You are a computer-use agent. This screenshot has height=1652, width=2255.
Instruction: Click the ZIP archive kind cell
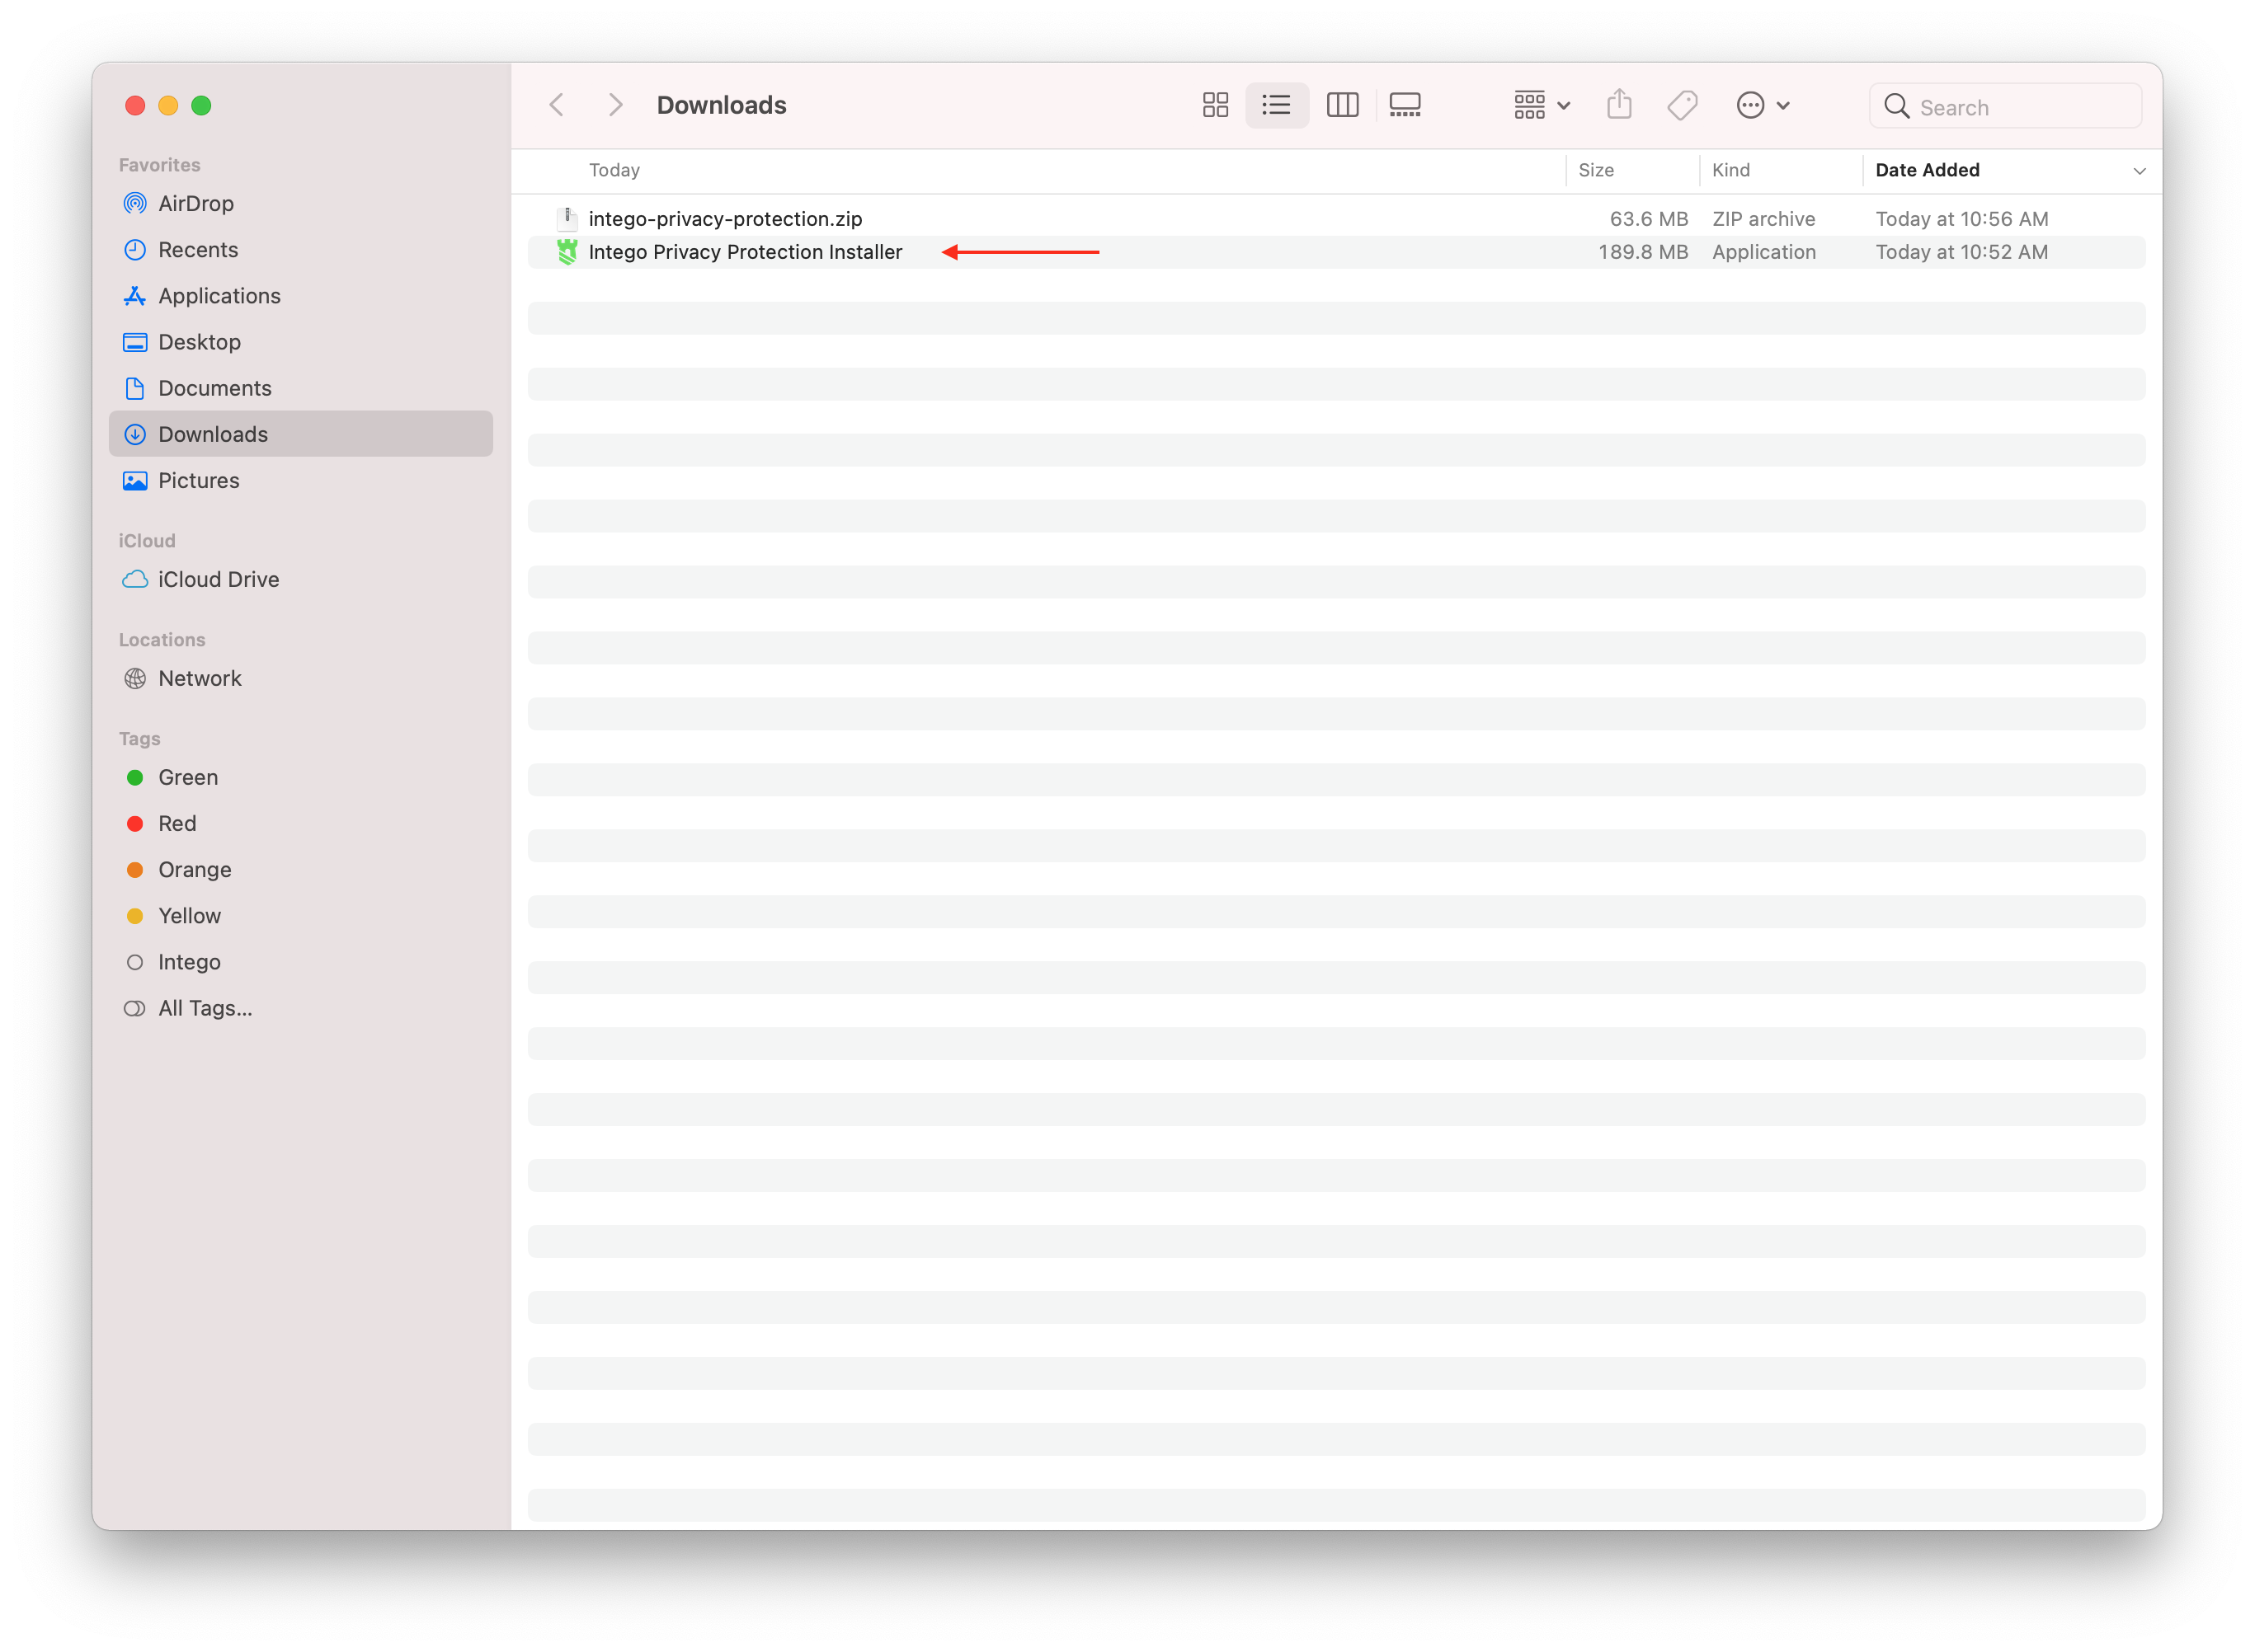1763,219
